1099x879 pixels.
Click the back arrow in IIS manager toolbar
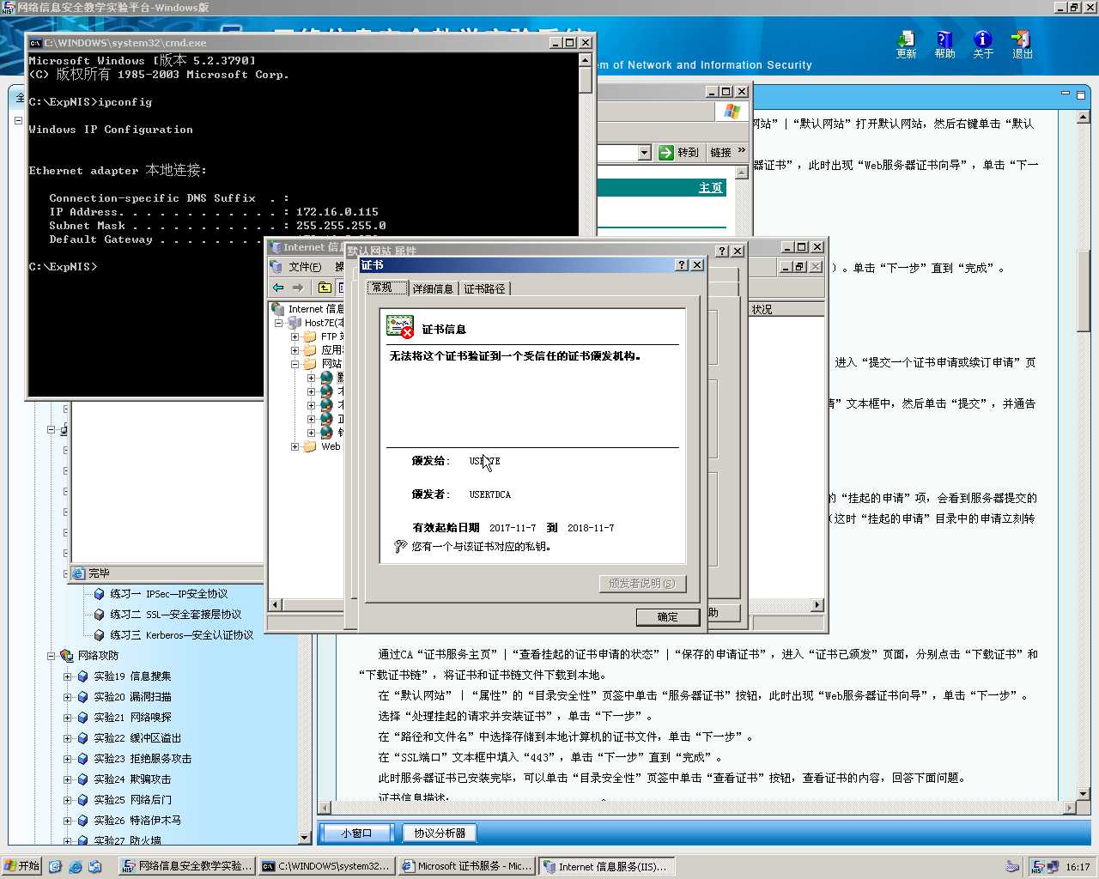pos(278,288)
